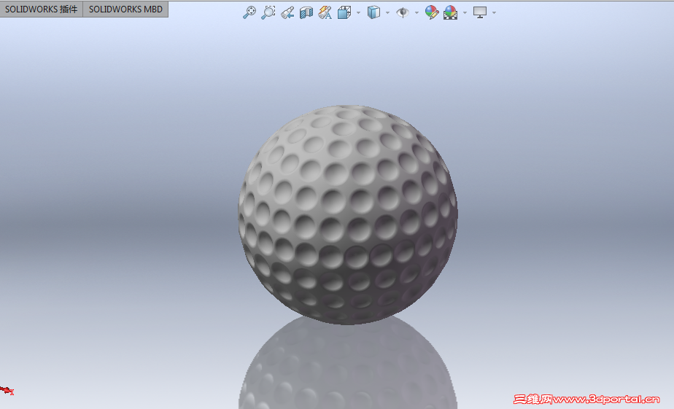Click the Zoom to Fit icon
The height and width of the screenshot is (409, 674).
249,12
